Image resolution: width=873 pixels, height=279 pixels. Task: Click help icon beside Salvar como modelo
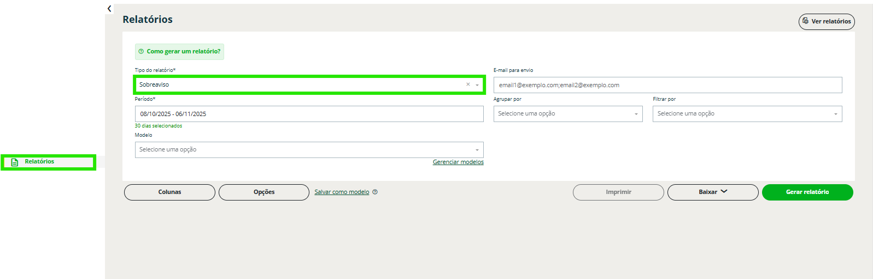[375, 192]
